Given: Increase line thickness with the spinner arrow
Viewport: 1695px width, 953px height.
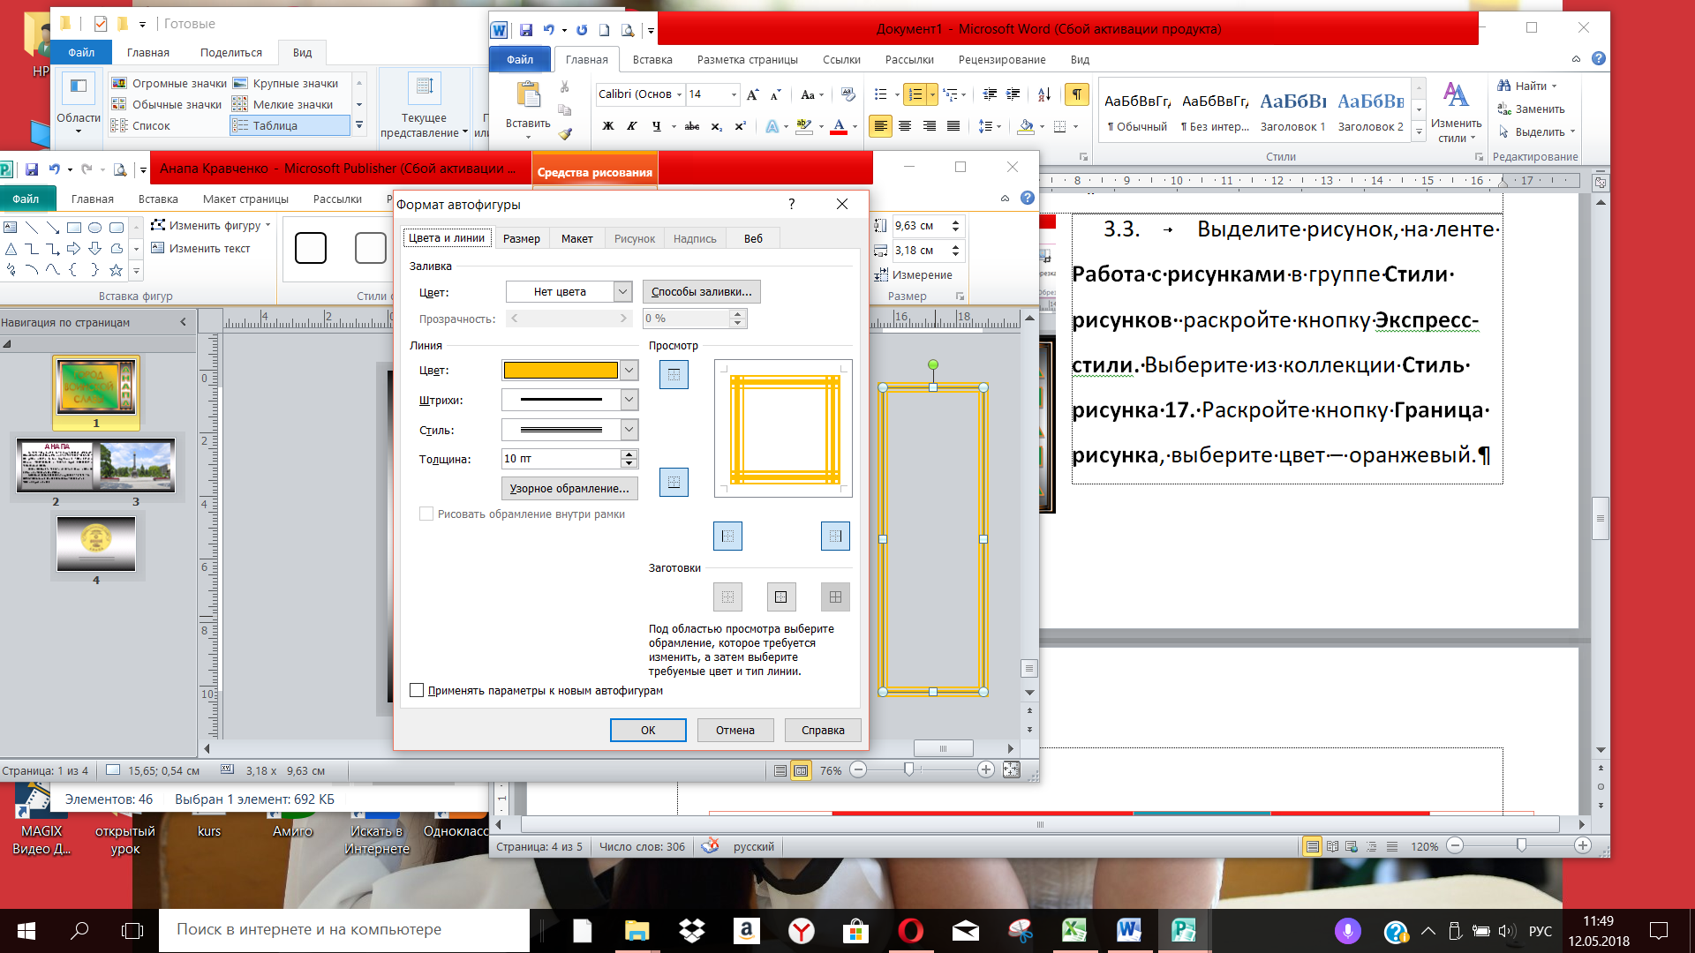Looking at the screenshot, I should click(629, 454).
